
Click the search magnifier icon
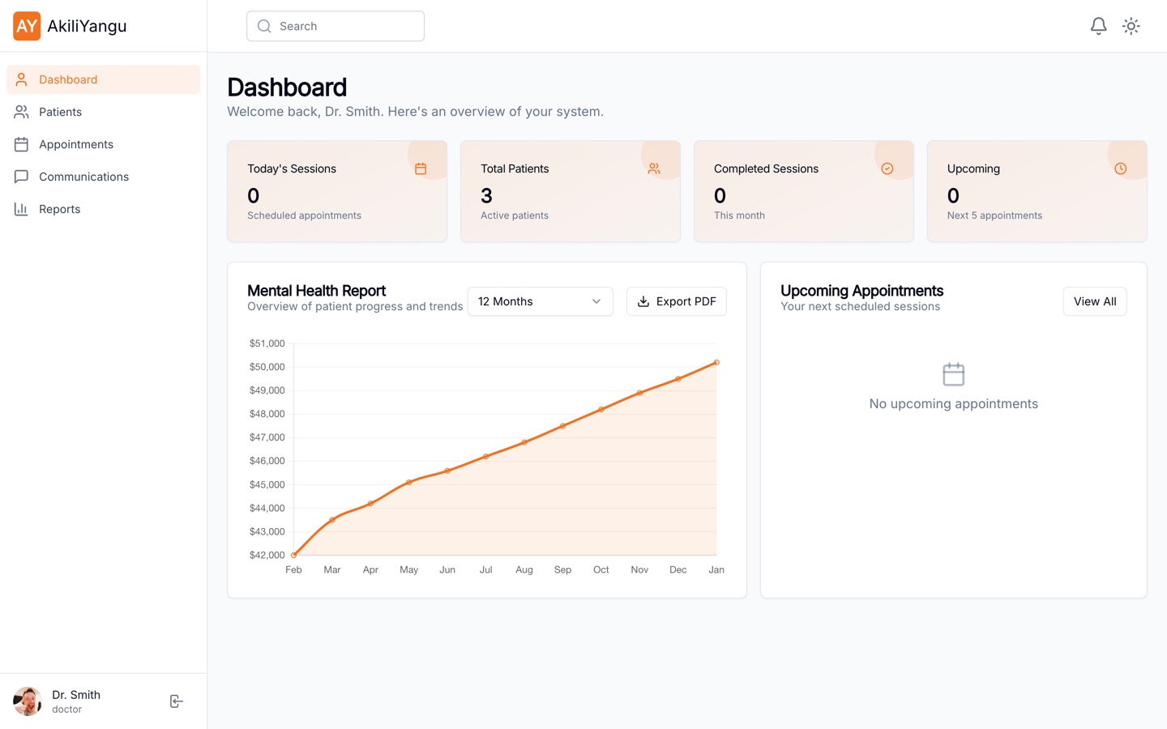point(264,26)
